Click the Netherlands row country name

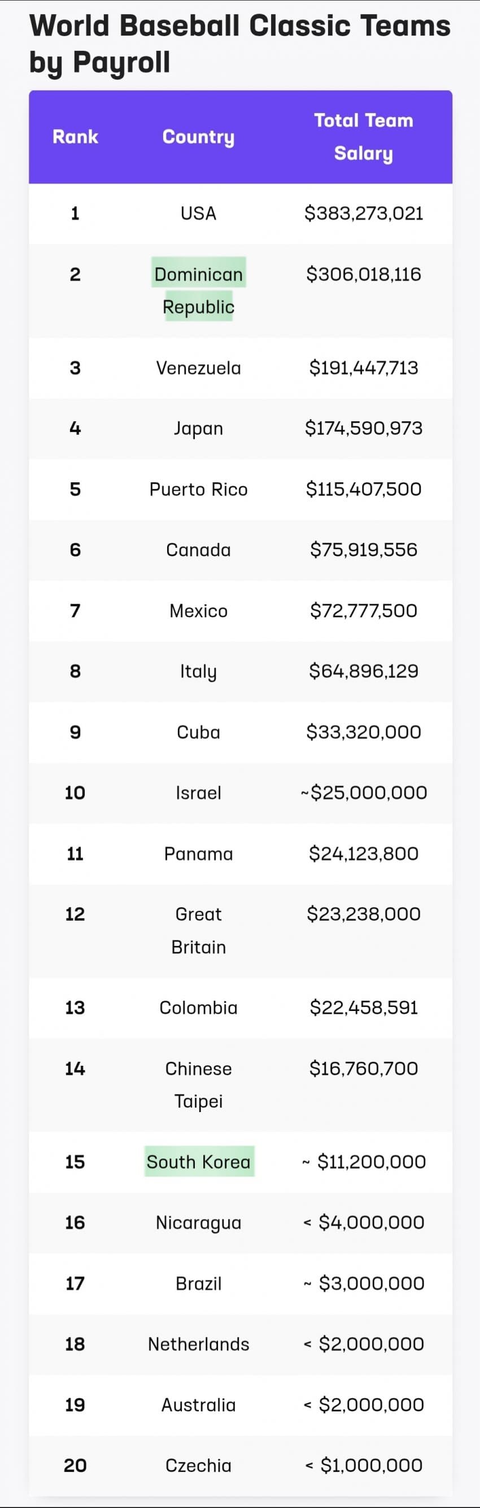tap(198, 1344)
